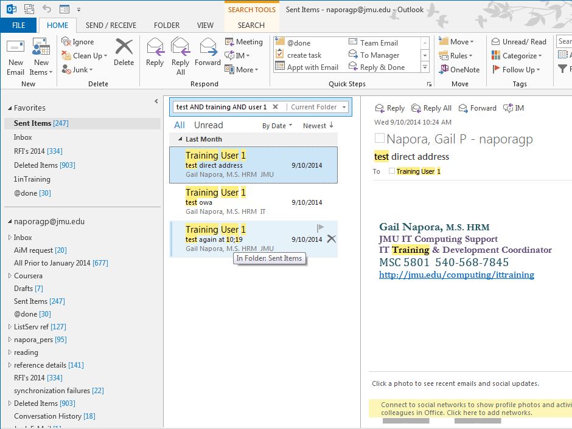Run the To Manager quick step
Screen dimensions: 572x429
[374, 55]
